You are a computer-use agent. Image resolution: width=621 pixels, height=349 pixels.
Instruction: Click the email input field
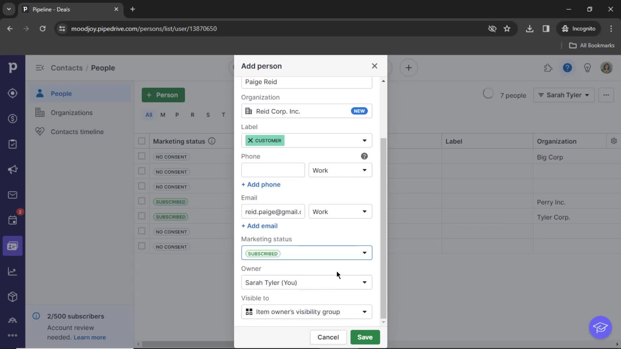click(273, 212)
